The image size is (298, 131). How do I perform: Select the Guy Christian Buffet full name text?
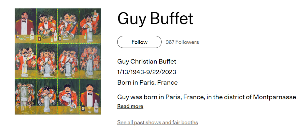coord(147,62)
